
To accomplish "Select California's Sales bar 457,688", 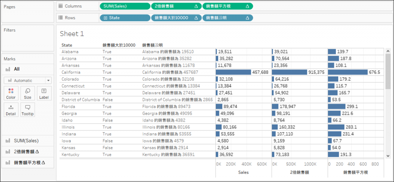I will [234, 72].
